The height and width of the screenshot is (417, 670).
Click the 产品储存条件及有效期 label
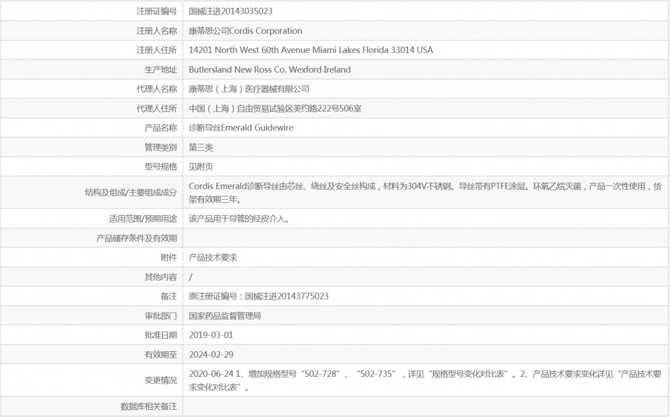(x=137, y=238)
